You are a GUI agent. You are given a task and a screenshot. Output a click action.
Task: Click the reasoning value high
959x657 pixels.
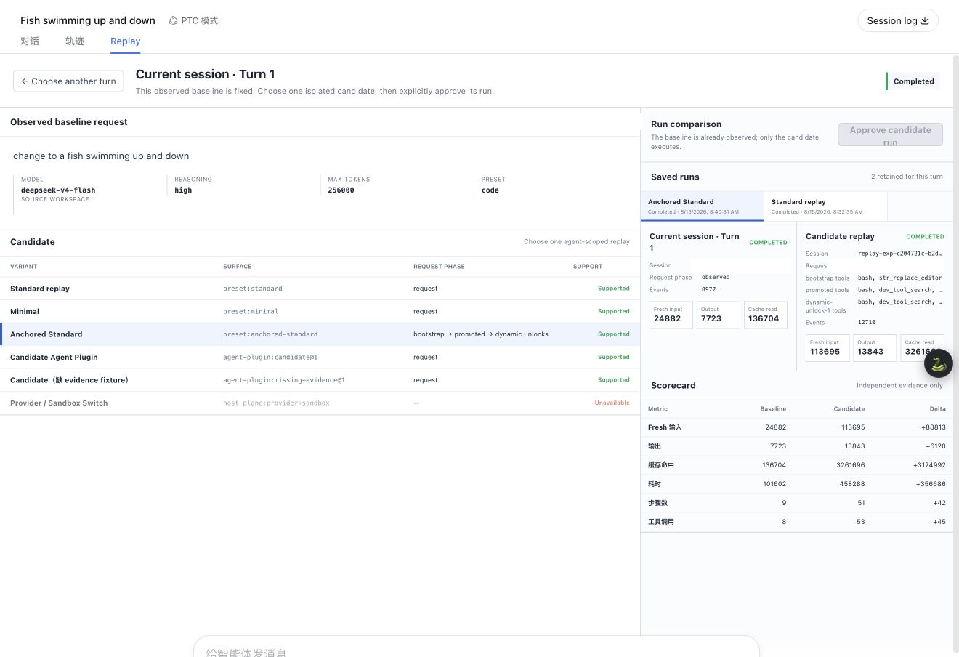click(x=183, y=190)
